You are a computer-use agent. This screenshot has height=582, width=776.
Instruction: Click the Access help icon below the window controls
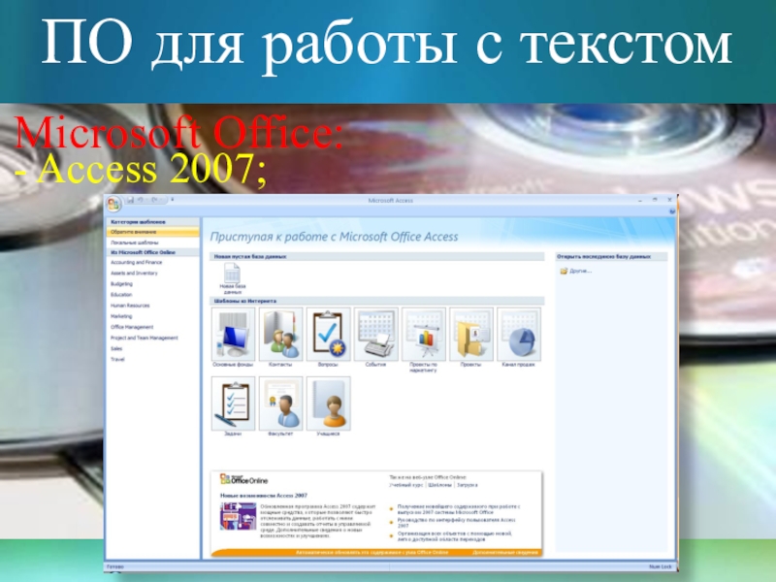pos(671,210)
